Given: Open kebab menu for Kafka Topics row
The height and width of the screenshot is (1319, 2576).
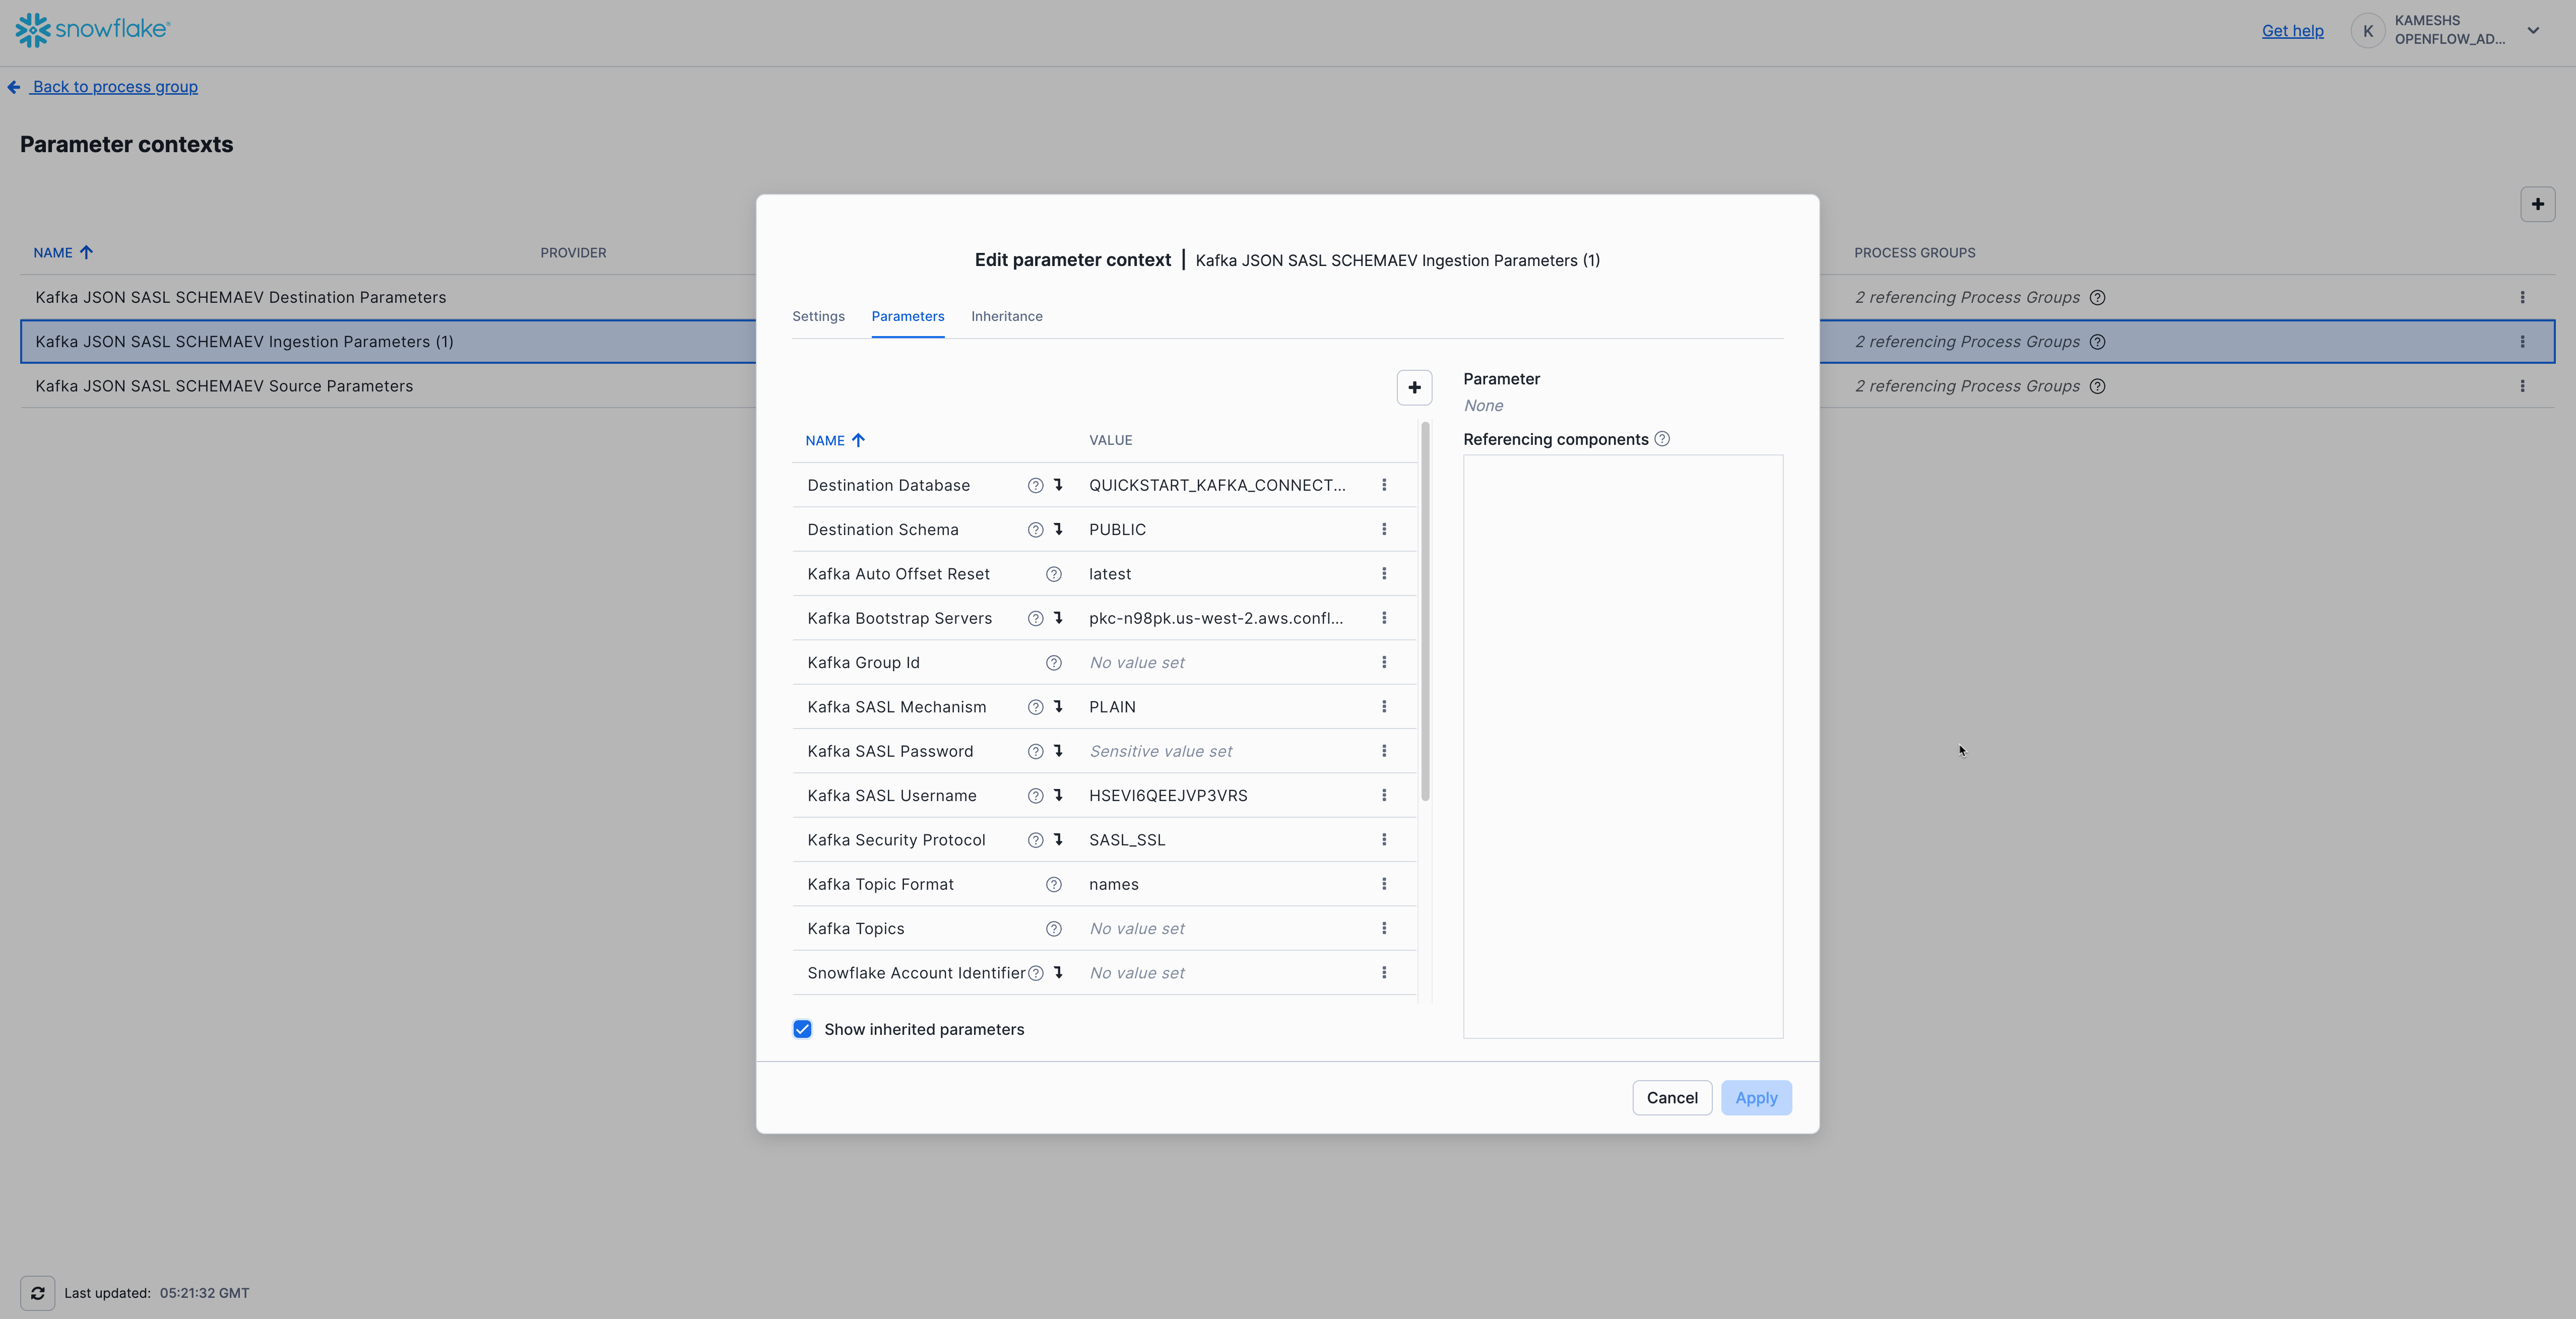Looking at the screenshot, I should (x=1384, y=928).
